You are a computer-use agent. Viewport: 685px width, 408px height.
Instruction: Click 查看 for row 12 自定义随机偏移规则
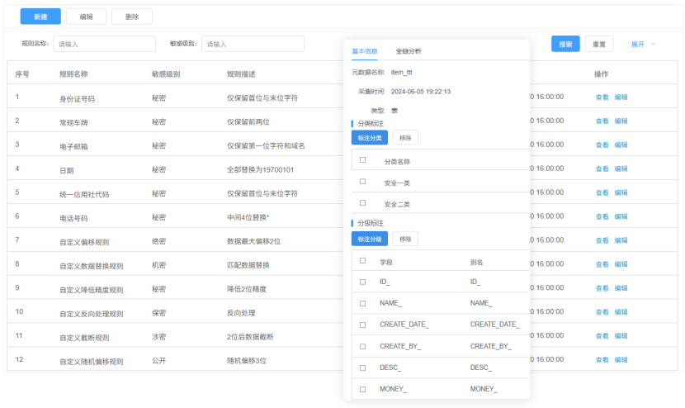[602, 360]
